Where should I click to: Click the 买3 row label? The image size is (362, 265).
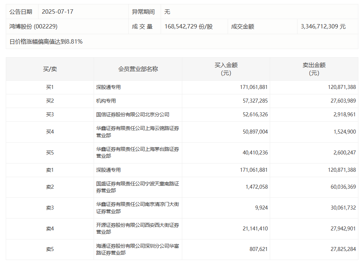point(50,114)
